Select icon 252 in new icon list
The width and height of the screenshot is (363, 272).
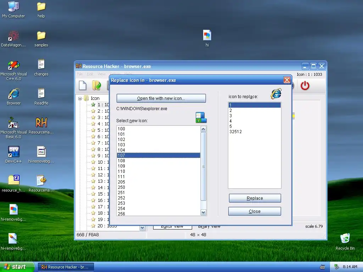(158, 198)
